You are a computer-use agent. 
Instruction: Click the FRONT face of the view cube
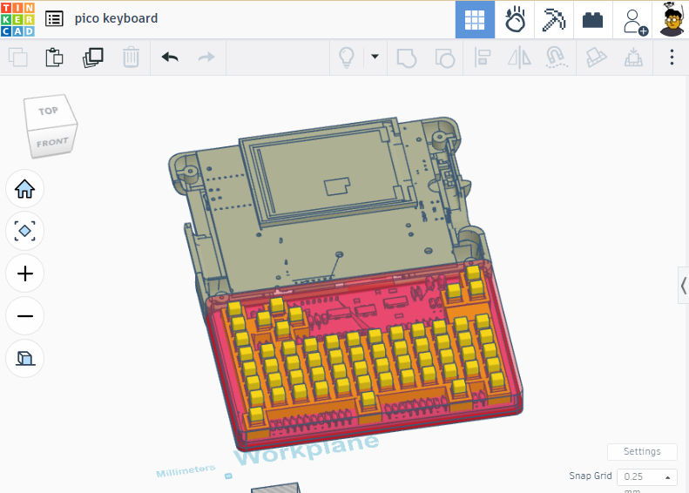click(x=52, y=142)
